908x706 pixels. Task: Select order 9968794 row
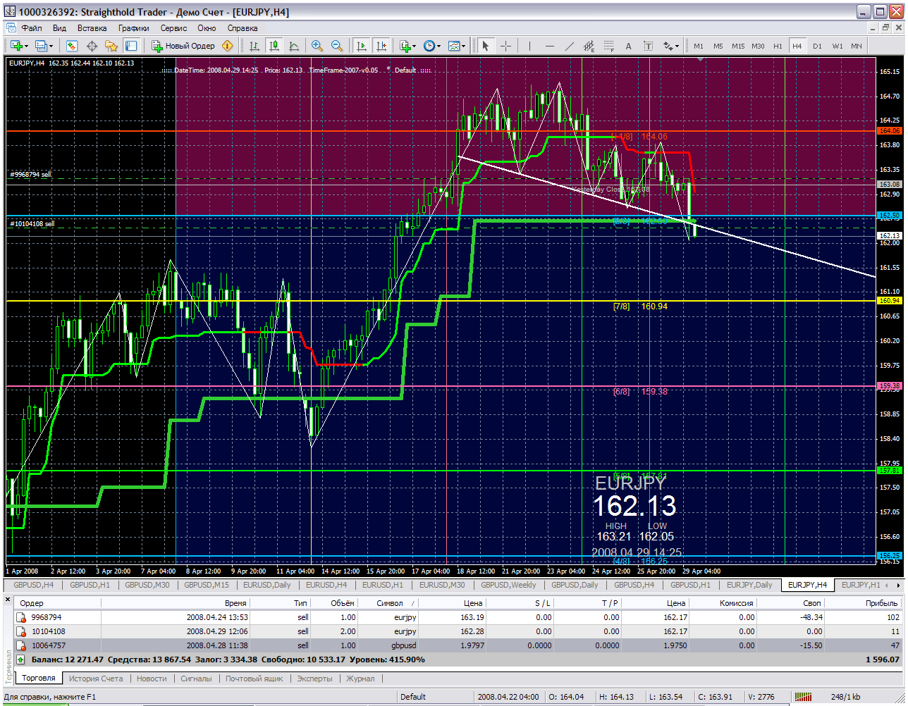(x=458, y=617)
